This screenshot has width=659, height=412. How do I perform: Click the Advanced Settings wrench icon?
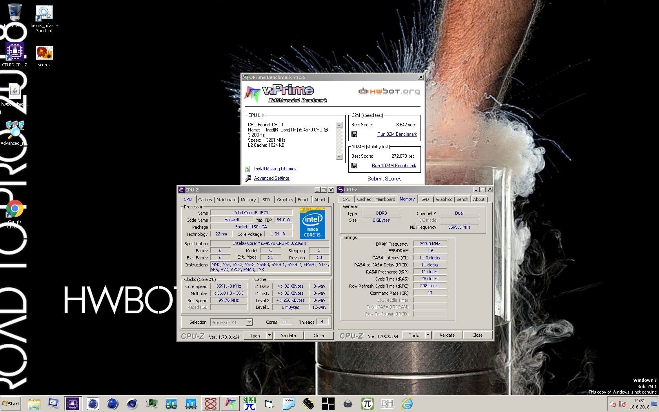[248, 179]
